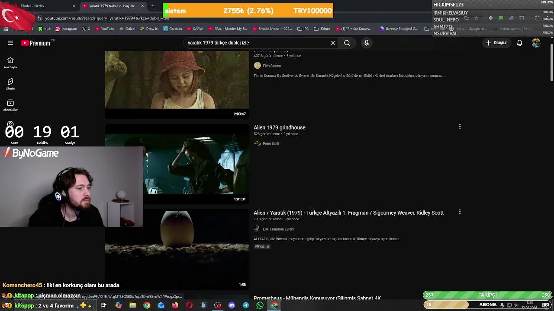Open Eski Fragman Evreni channel avatar
Image resolution: width=554 pixels, height=311 pixels.
pyautogui.click(x=257, y=229)
